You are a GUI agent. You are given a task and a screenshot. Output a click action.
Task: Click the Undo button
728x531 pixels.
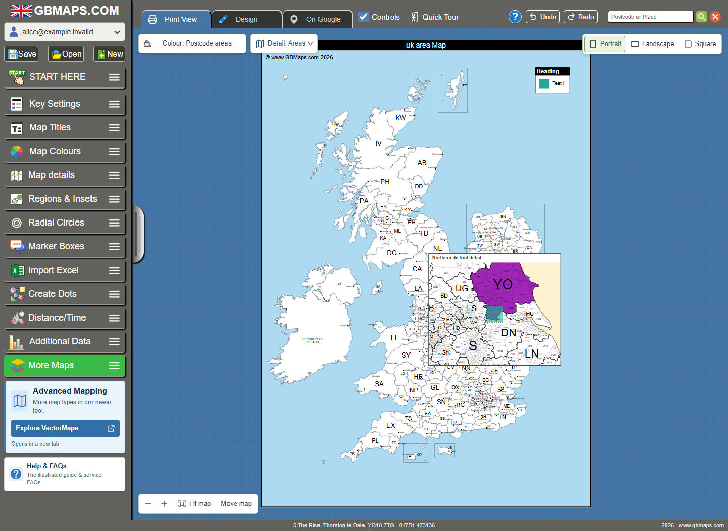click(x=543, y=17)
